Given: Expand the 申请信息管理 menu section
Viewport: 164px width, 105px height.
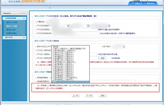Looking at the screenshot, I should [14, 18].
